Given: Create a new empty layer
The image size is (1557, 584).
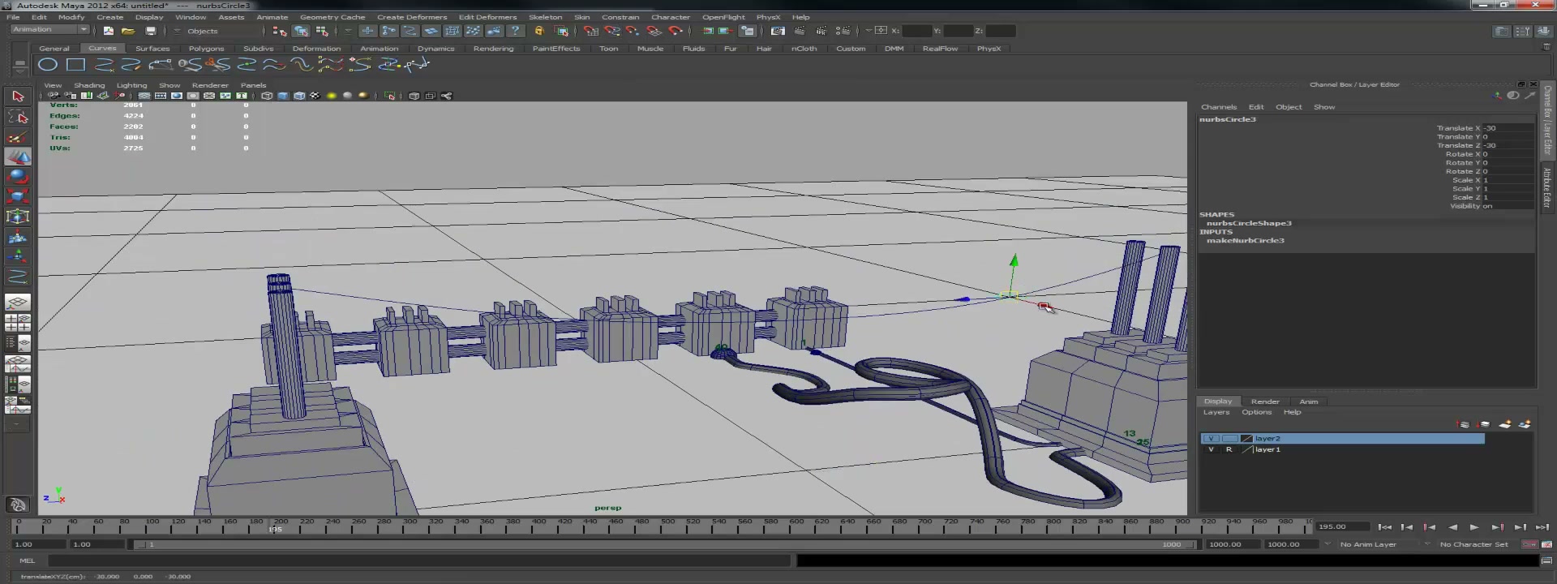Looking at the screenshot, I should coord(1505,424).
